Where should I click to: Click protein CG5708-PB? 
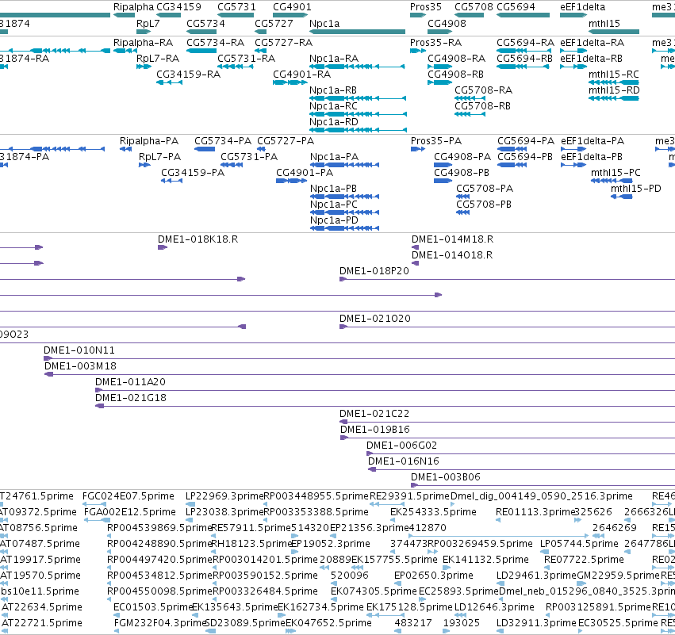pyautogui.click(x=484, y=205)
